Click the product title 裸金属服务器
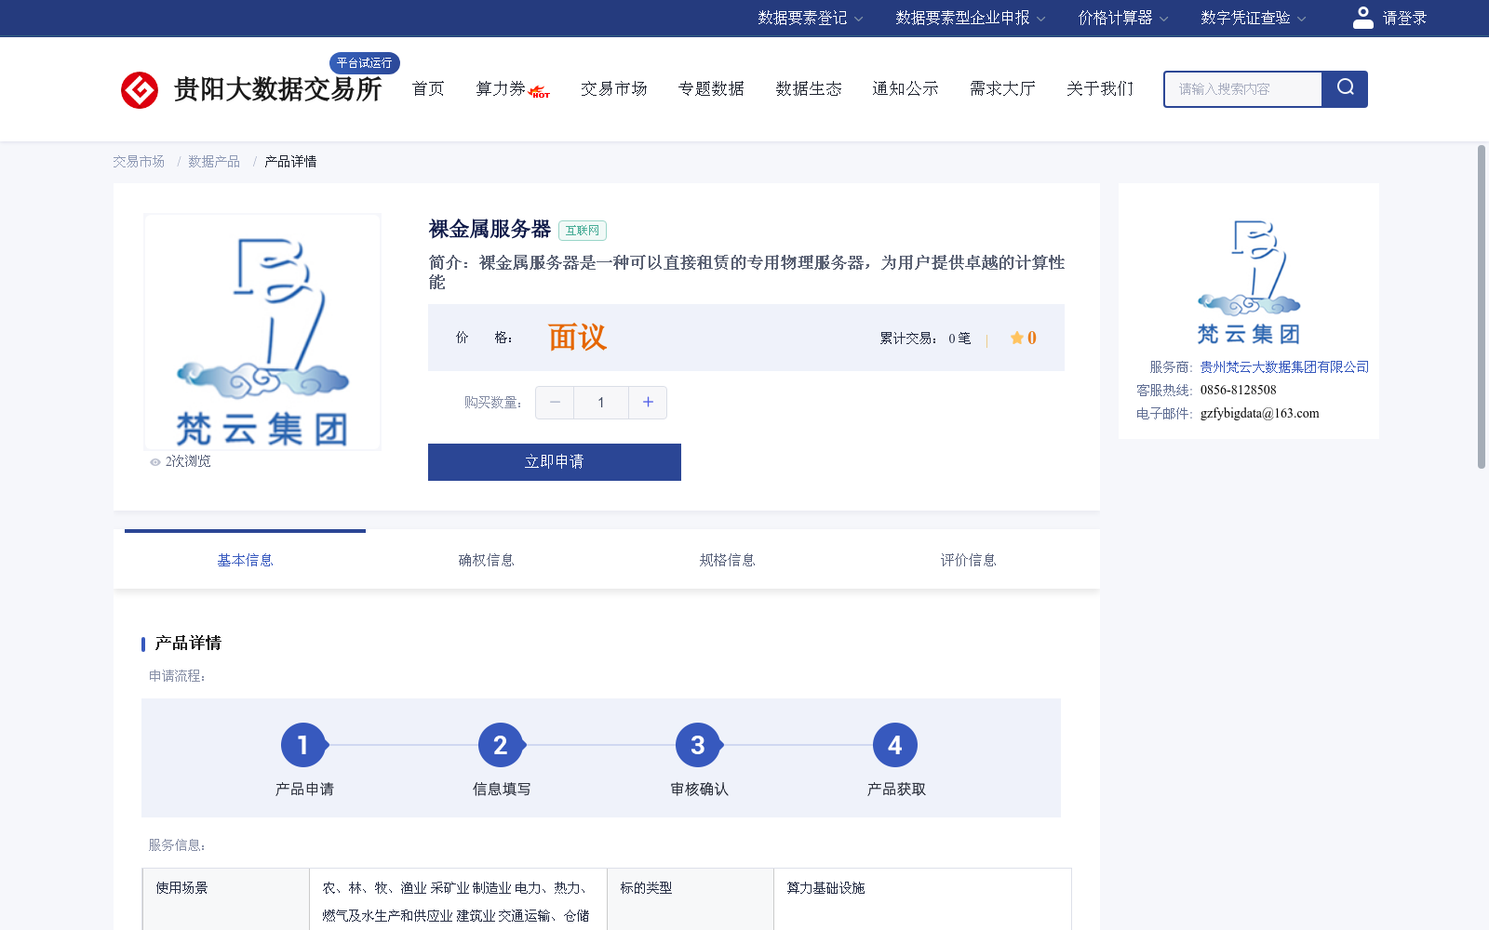 tap(490, 230)
